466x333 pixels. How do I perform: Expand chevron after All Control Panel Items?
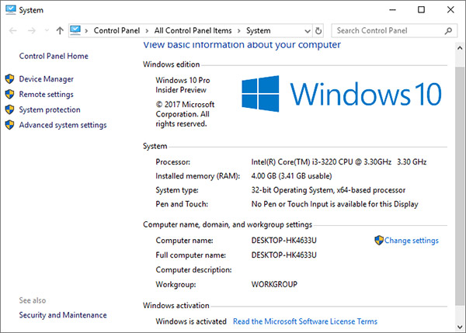239,31
